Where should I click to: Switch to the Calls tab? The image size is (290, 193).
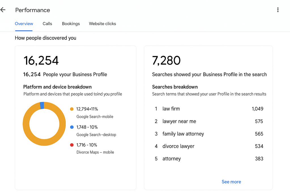(x=47, y=24)
